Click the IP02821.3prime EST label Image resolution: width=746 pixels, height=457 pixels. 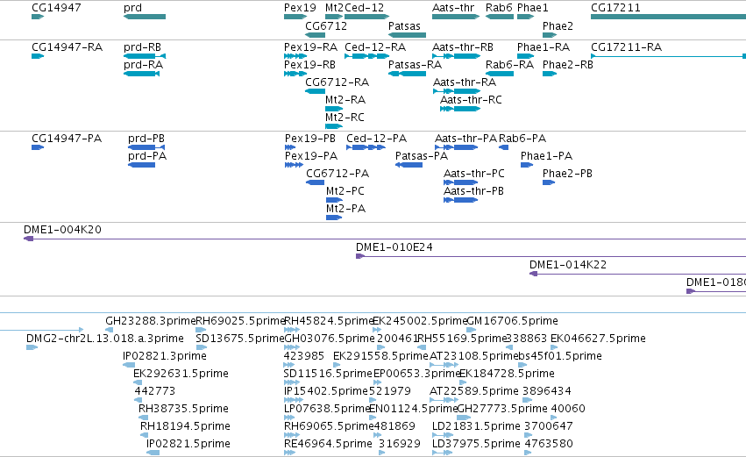(x=165, y=356)
